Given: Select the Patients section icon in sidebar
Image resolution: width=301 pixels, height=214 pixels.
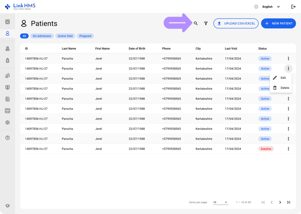Looking at the screenshot, I should [8, 33].
